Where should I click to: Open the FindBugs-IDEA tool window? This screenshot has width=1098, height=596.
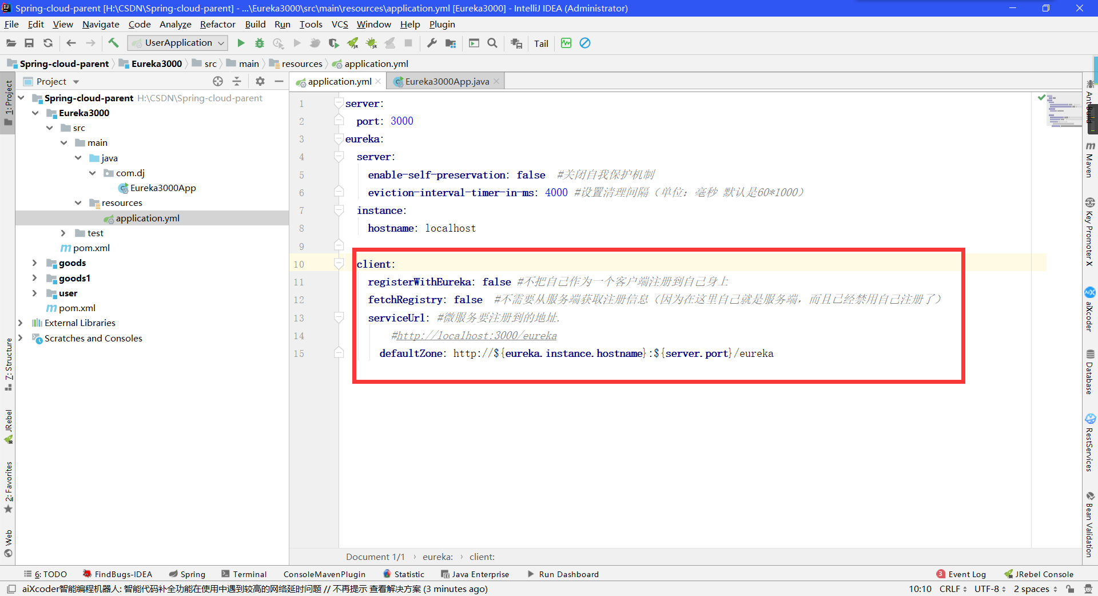(118, 574)
